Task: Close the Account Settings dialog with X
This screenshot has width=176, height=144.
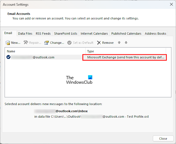Action: [x=171, y=4]
